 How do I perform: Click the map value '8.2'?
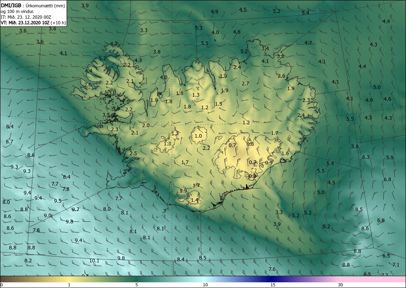pyautogui.click(x=28, y=260)
